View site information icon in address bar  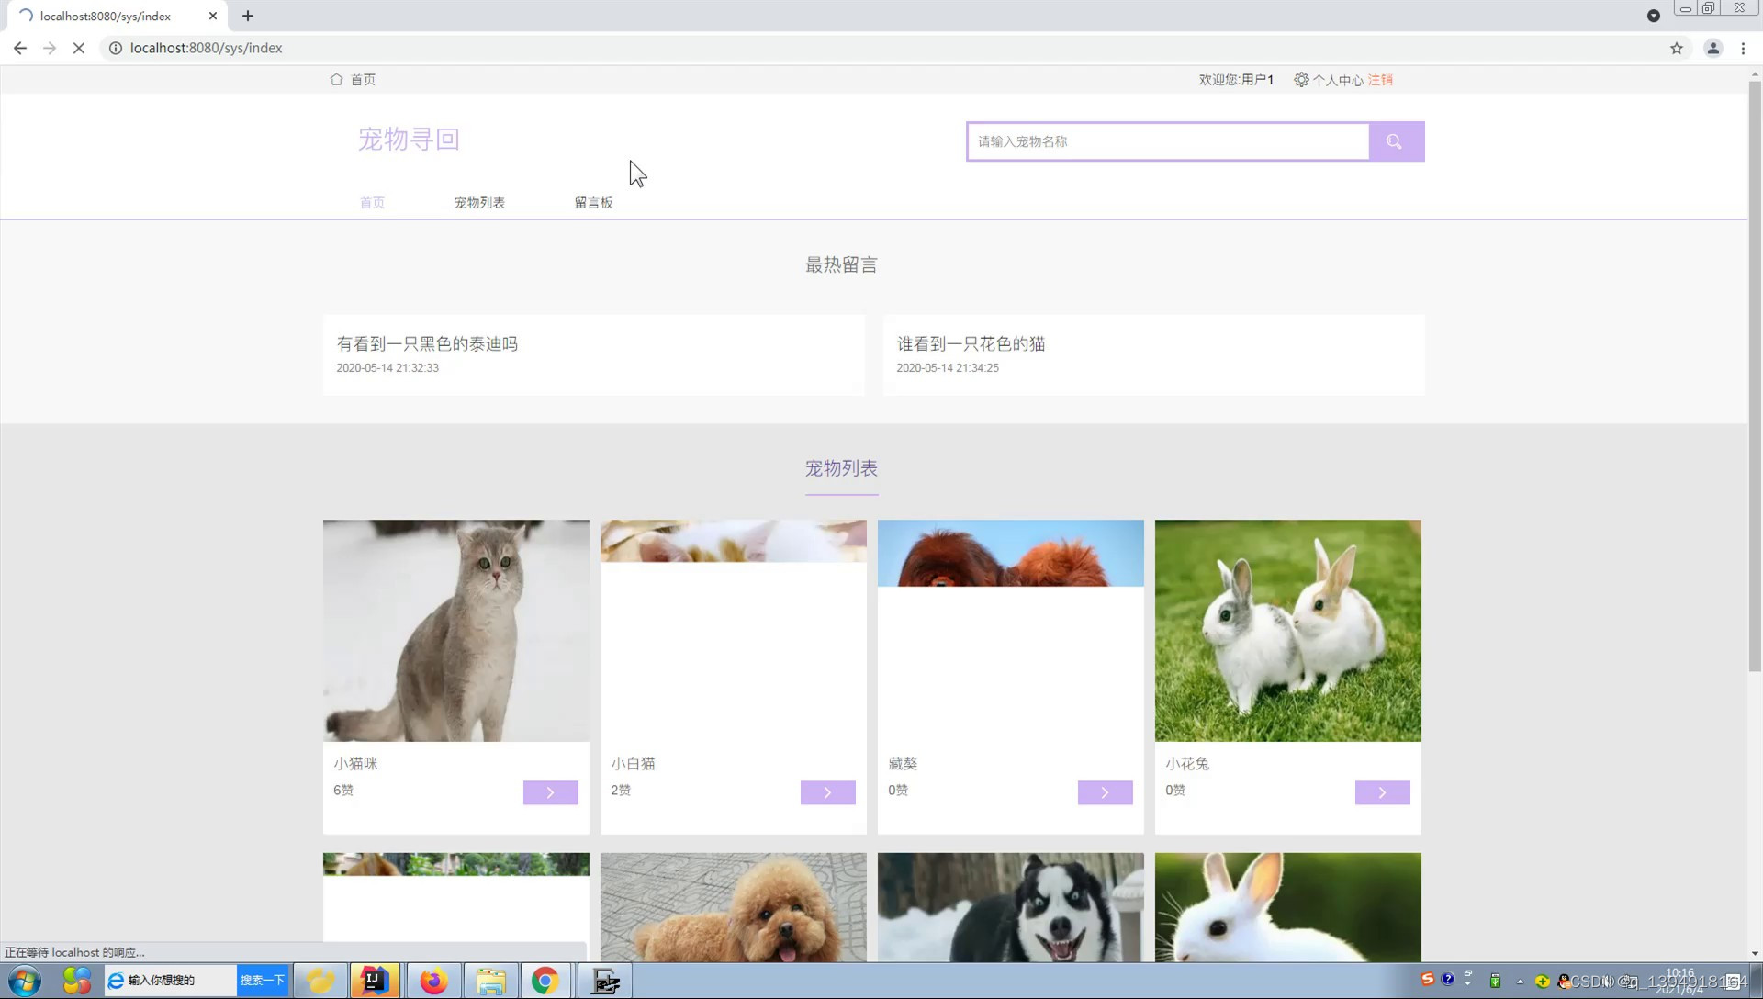click(116, 48)
